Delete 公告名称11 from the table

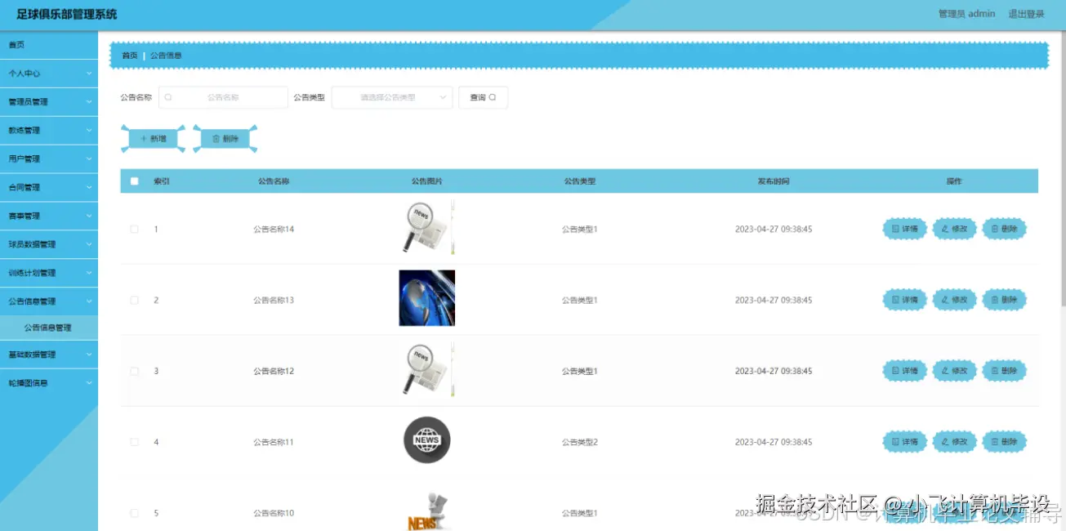coord(1004,442)
